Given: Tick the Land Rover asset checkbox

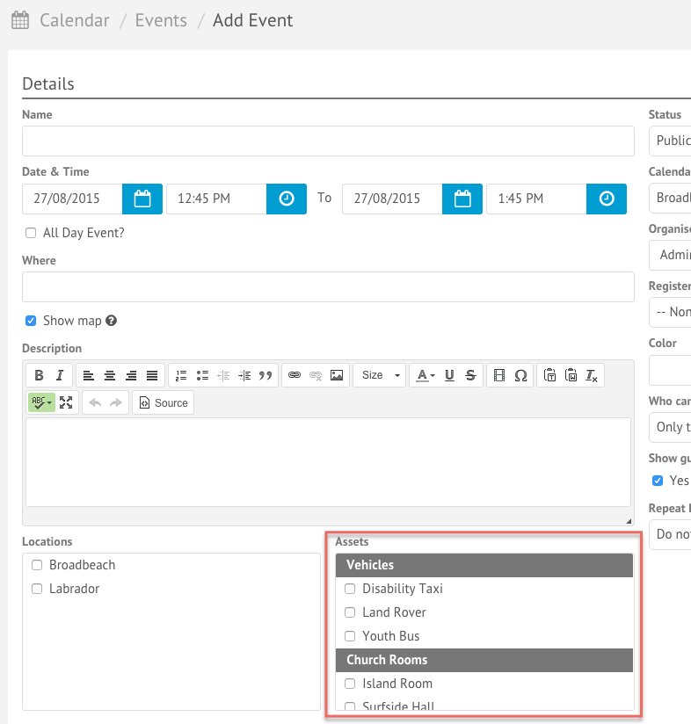Looking at the screenshot, I should click(350, 612).
